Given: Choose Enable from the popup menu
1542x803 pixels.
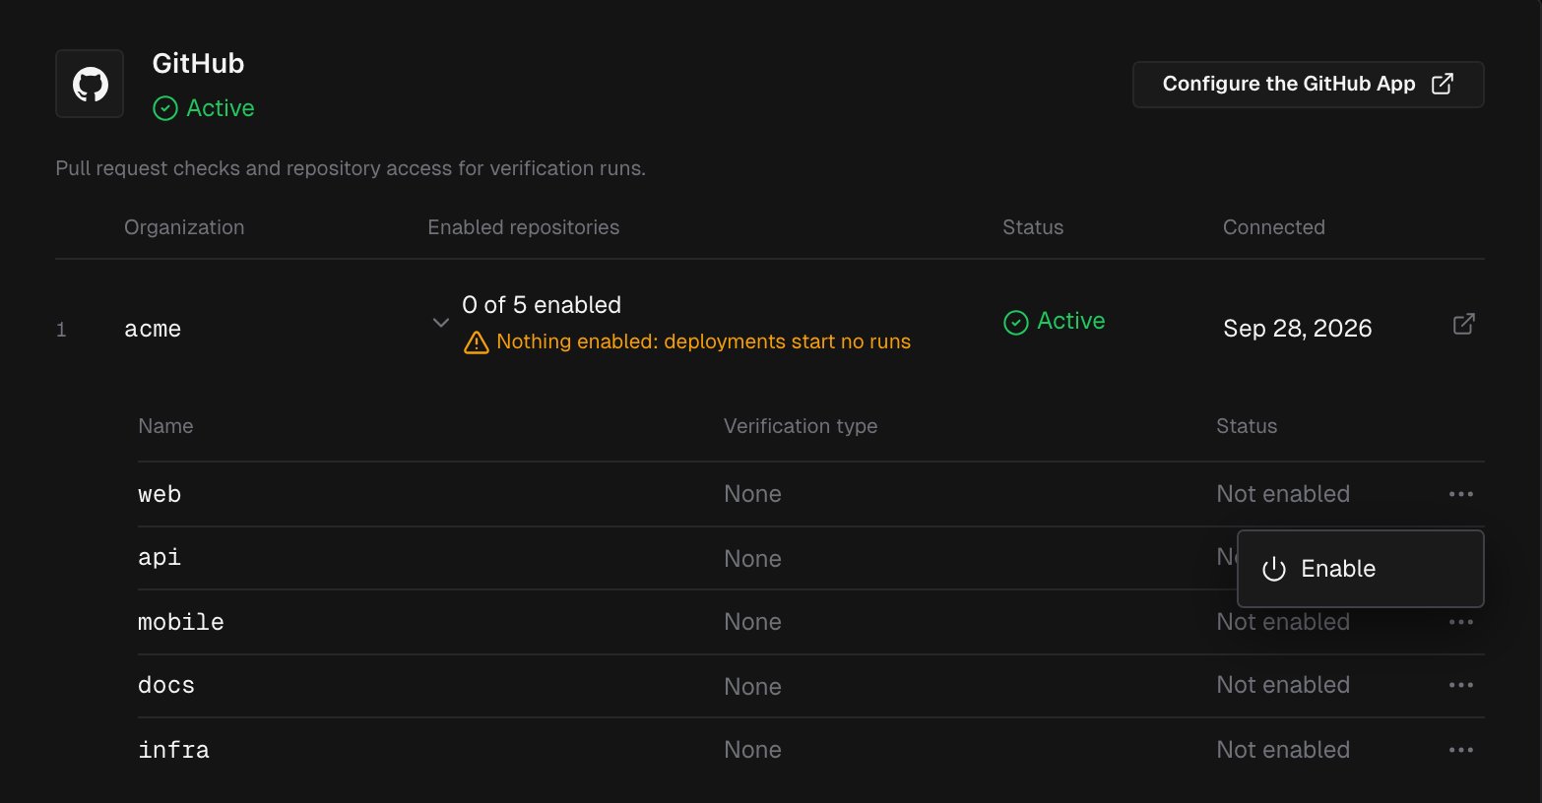Looking at the screenshot, I should pyautogui.click(x=1361, y=569).
